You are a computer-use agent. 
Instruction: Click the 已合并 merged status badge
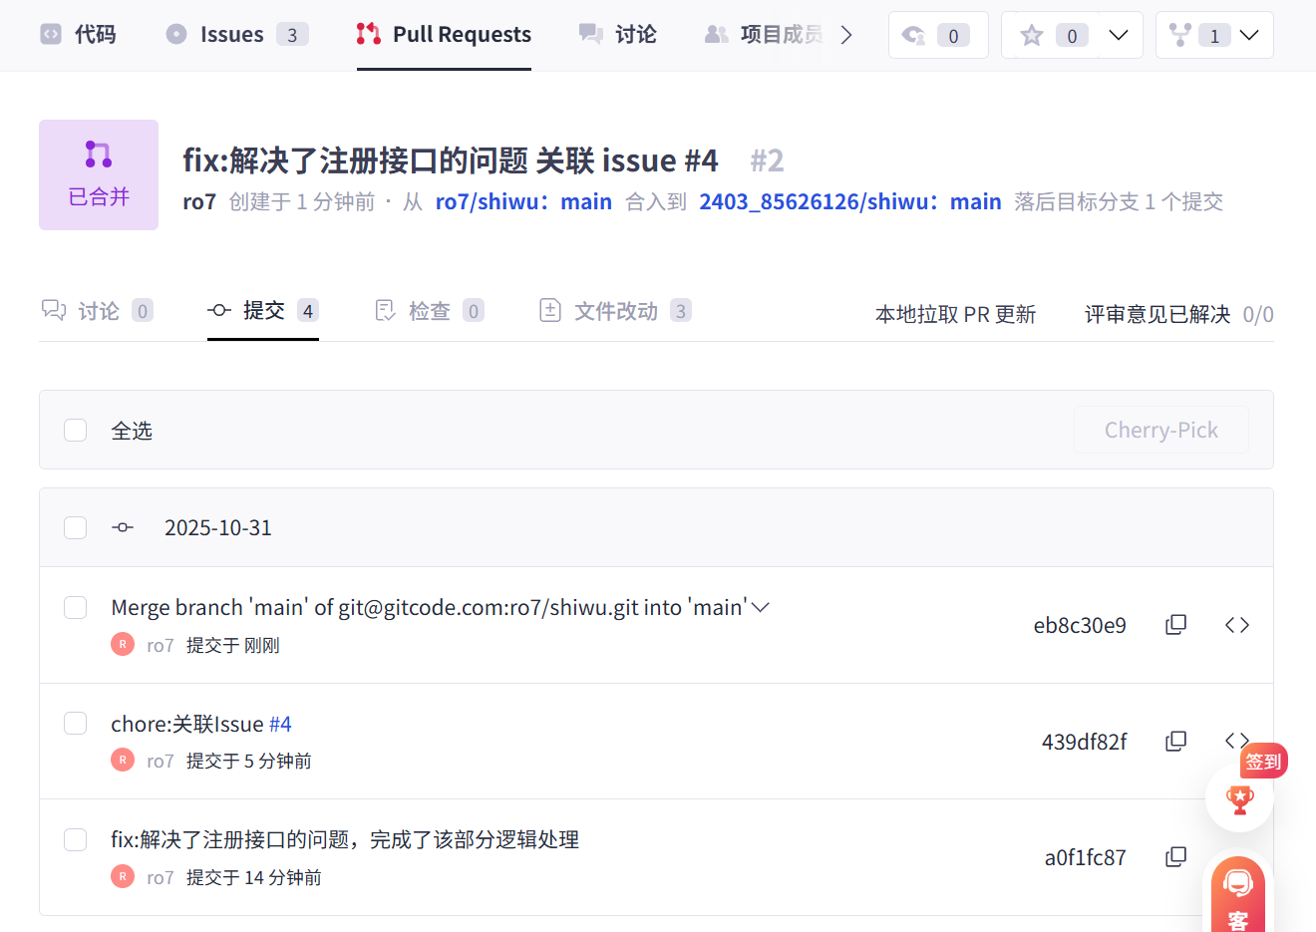(99, 175)
